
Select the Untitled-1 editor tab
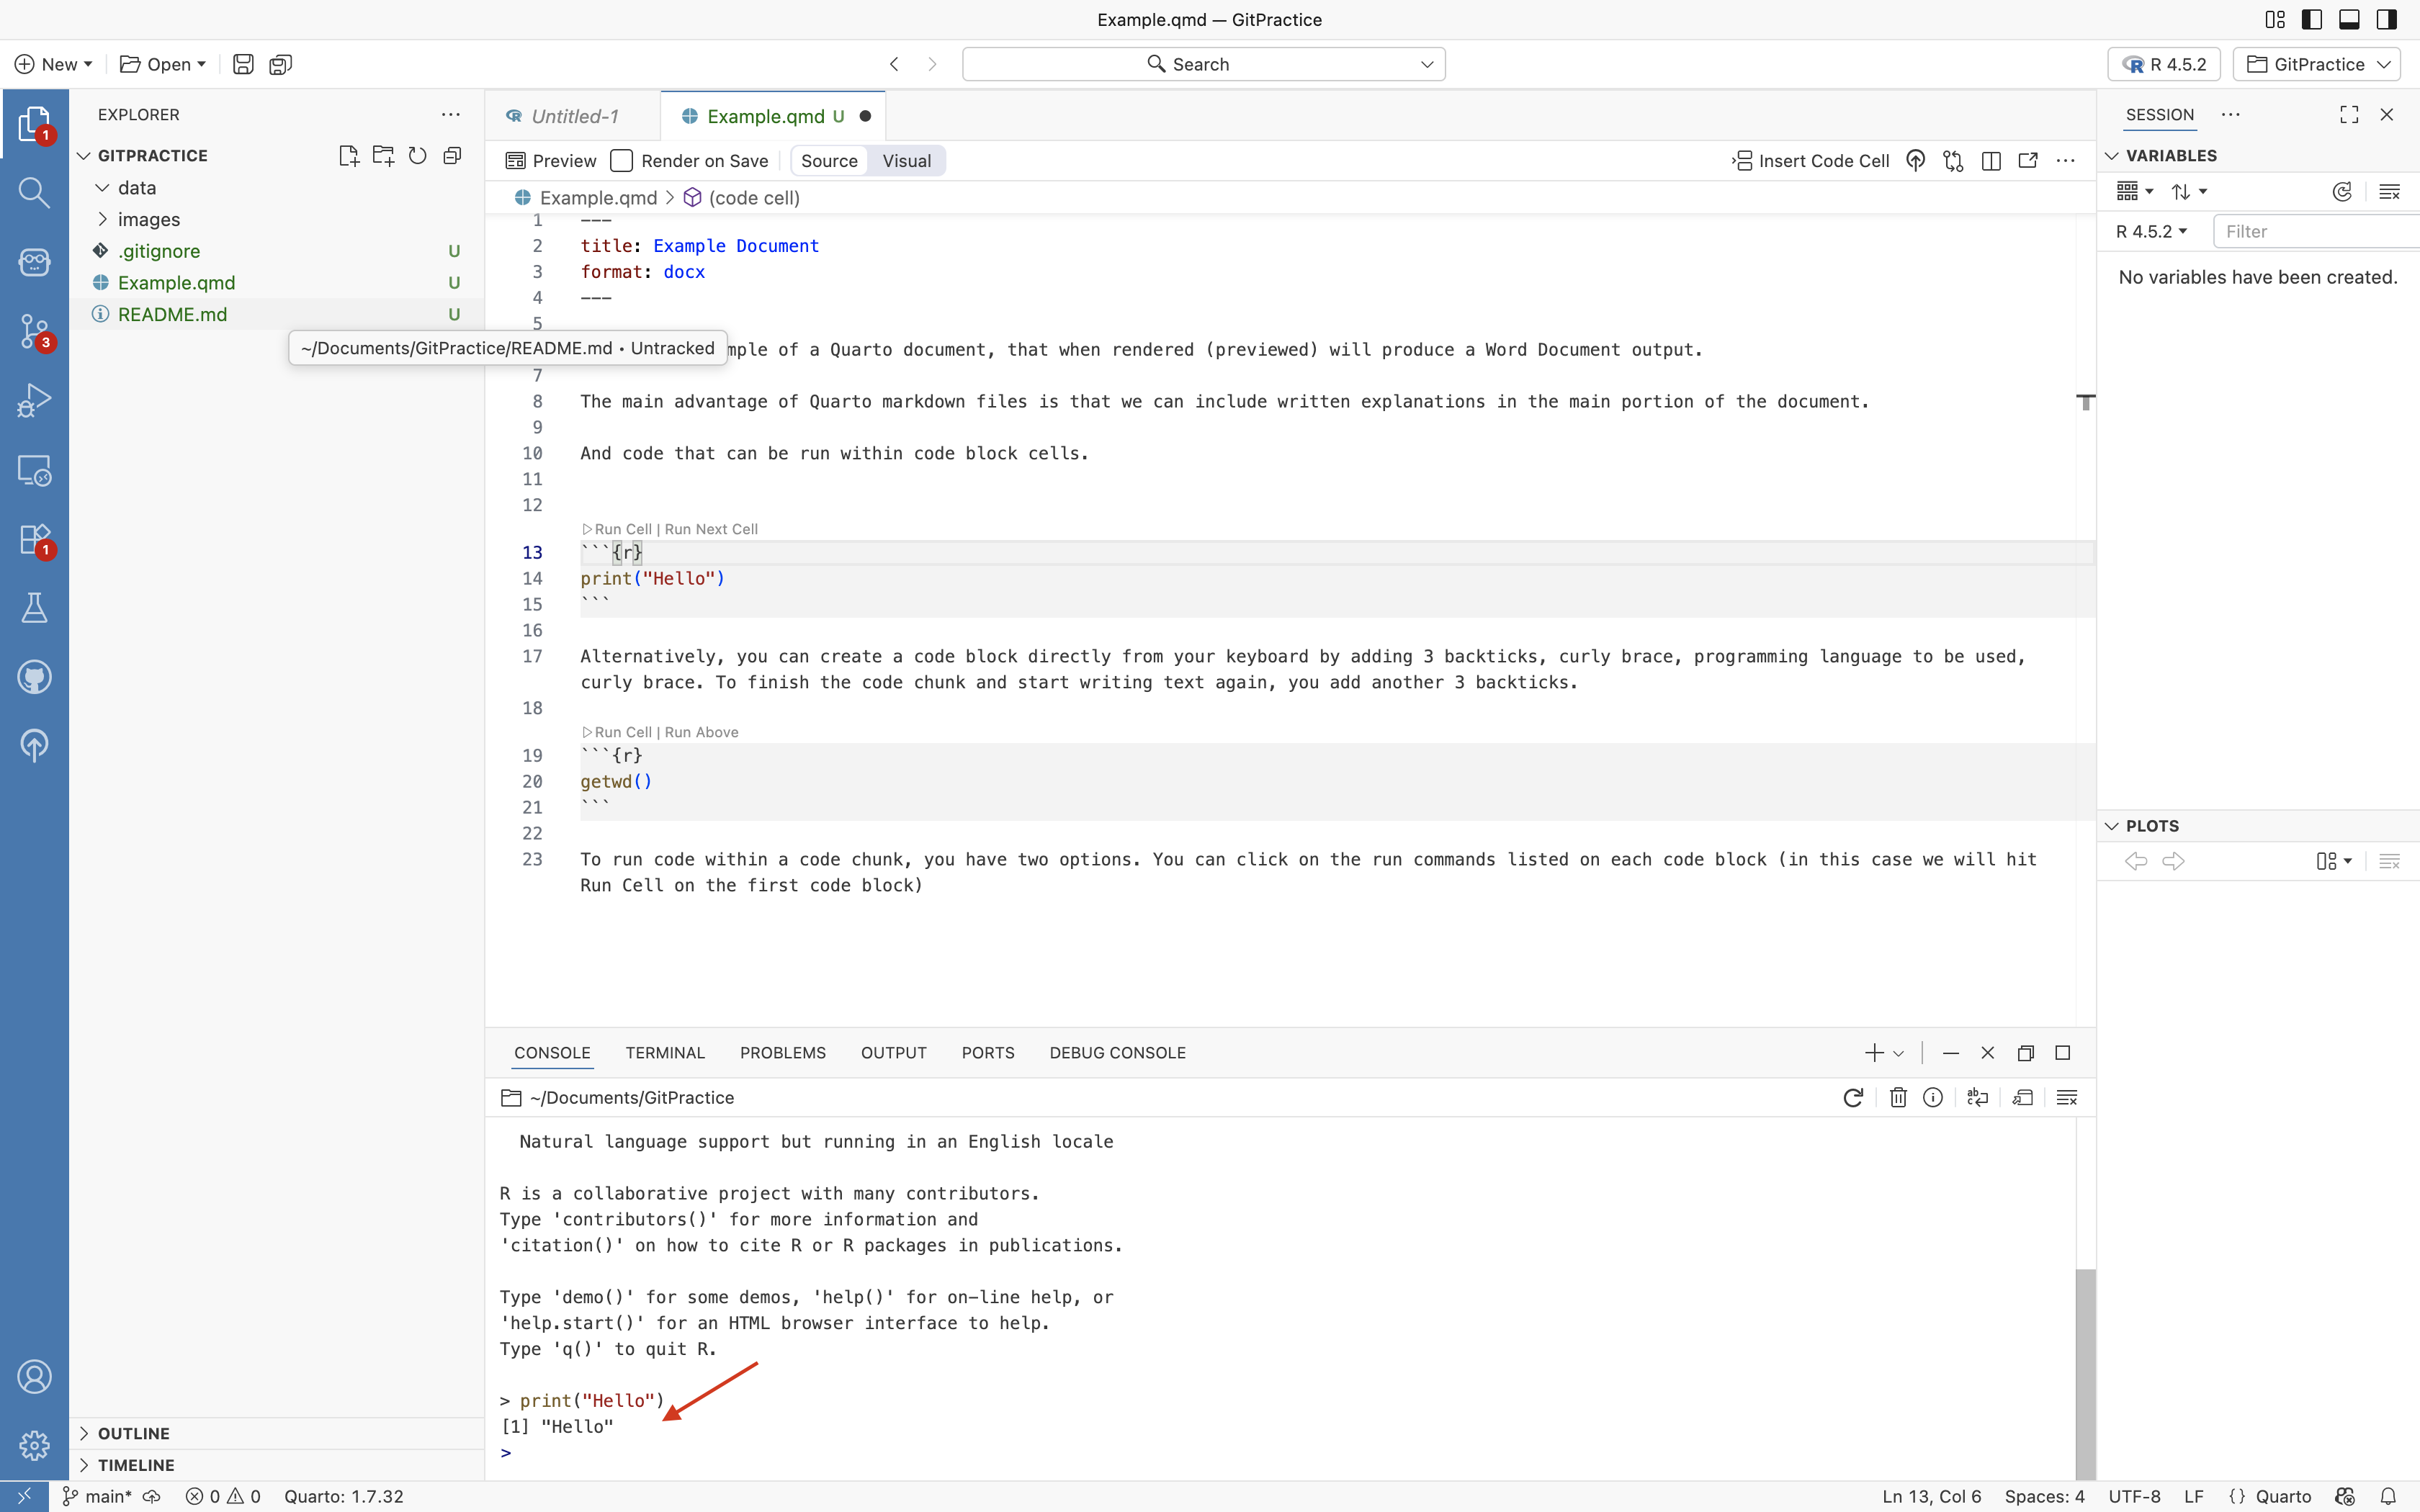click(x=574, y=116)
